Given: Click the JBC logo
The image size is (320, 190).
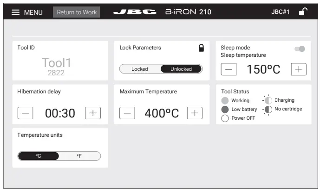Looking at the screenshot, I should (x=135, y=12).
